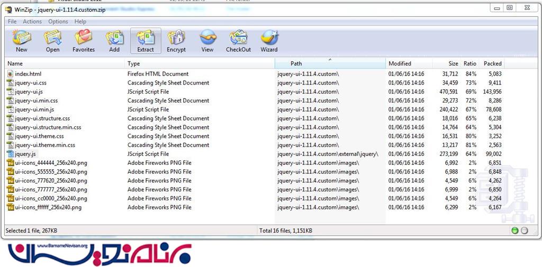Click 'Total 16 files, 1,151KB' status text

pos(286,231)
